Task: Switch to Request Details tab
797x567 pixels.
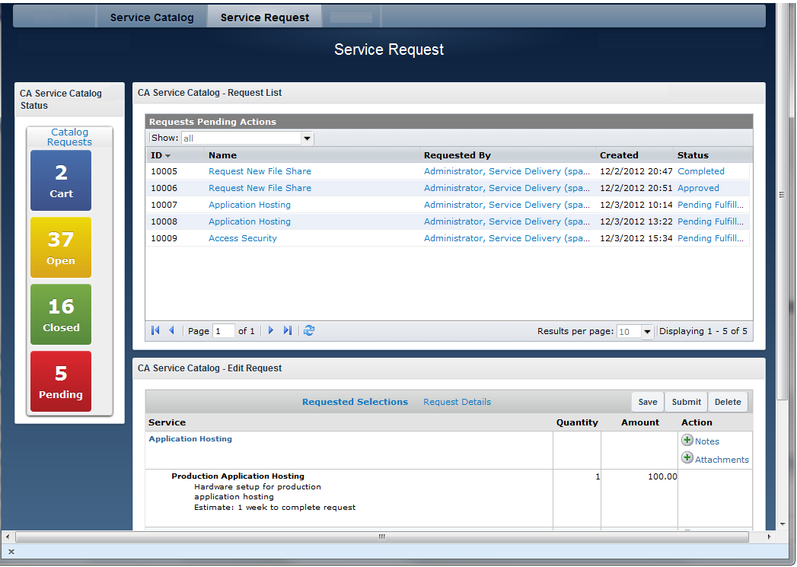Action: pyautogui.click(x=457, y=402)
